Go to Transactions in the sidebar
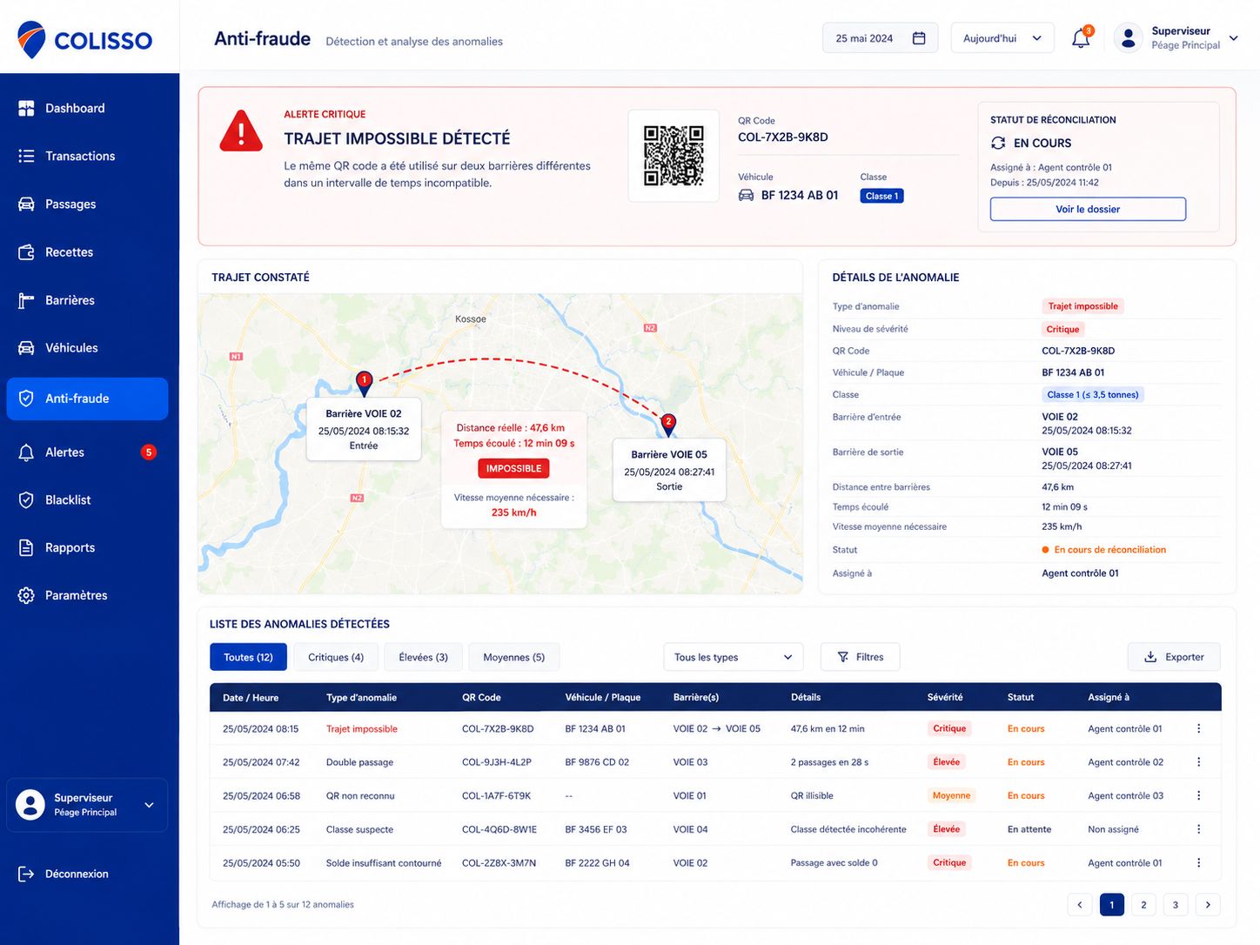The height and width of the screenshot is (945, 1260). 87,156
